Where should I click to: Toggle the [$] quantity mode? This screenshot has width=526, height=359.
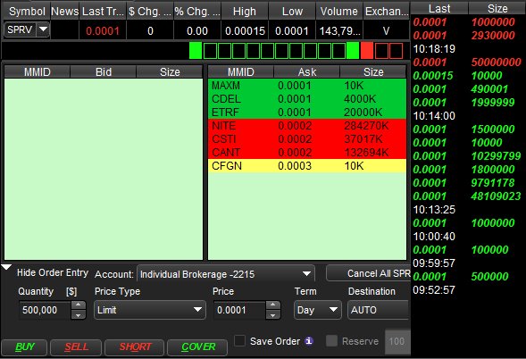[71, 291]
